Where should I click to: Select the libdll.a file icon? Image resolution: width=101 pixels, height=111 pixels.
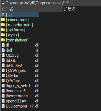[3, 50]
